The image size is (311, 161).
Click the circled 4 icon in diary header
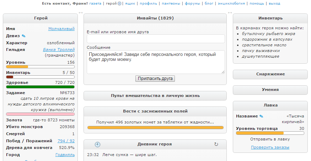tap(98, 144)
